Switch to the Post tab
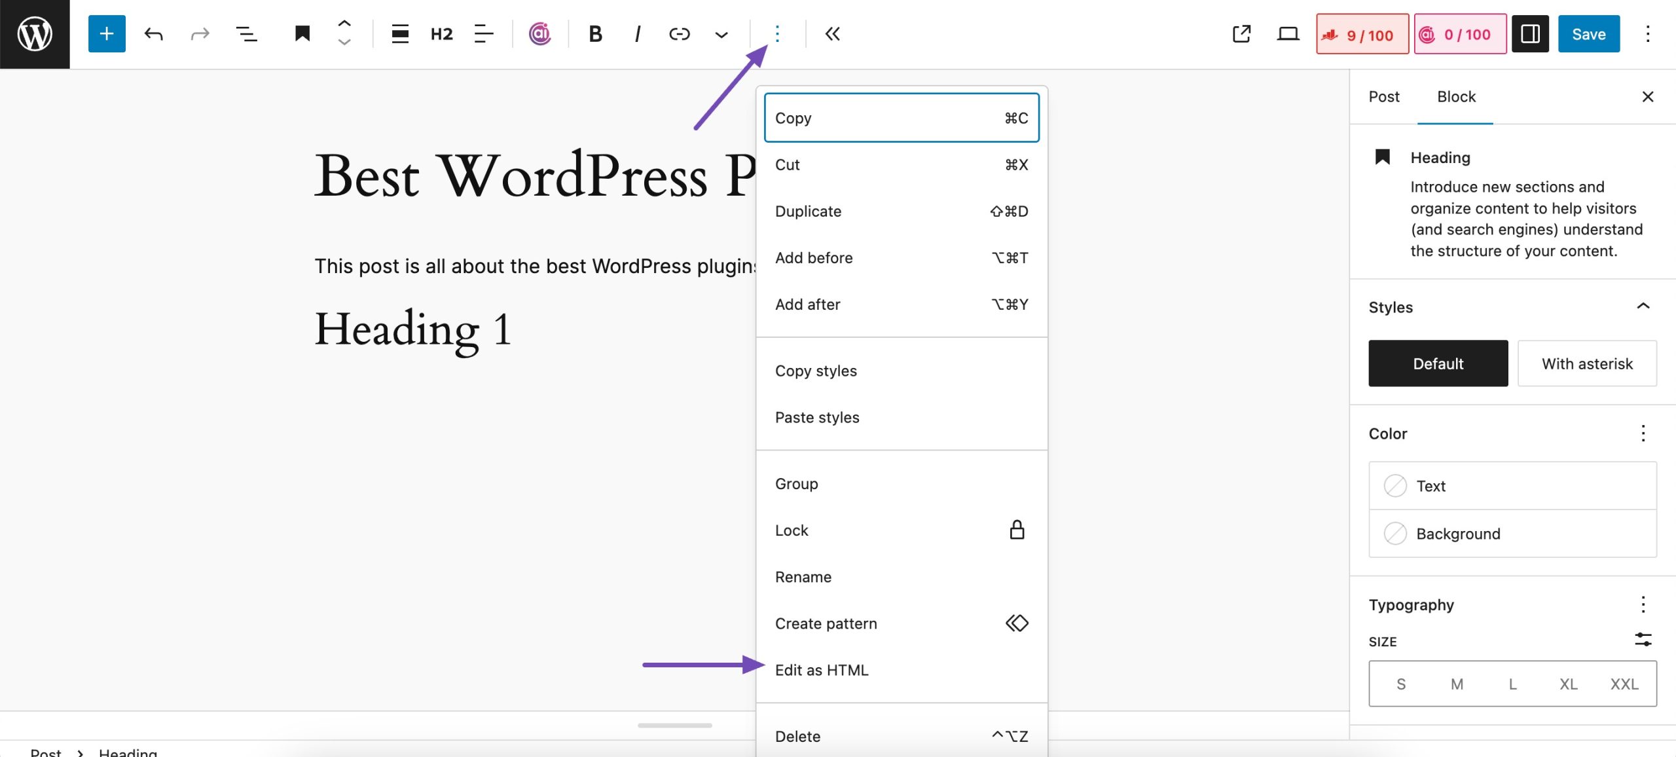 pyautogui.click(x=1383, y=97)
